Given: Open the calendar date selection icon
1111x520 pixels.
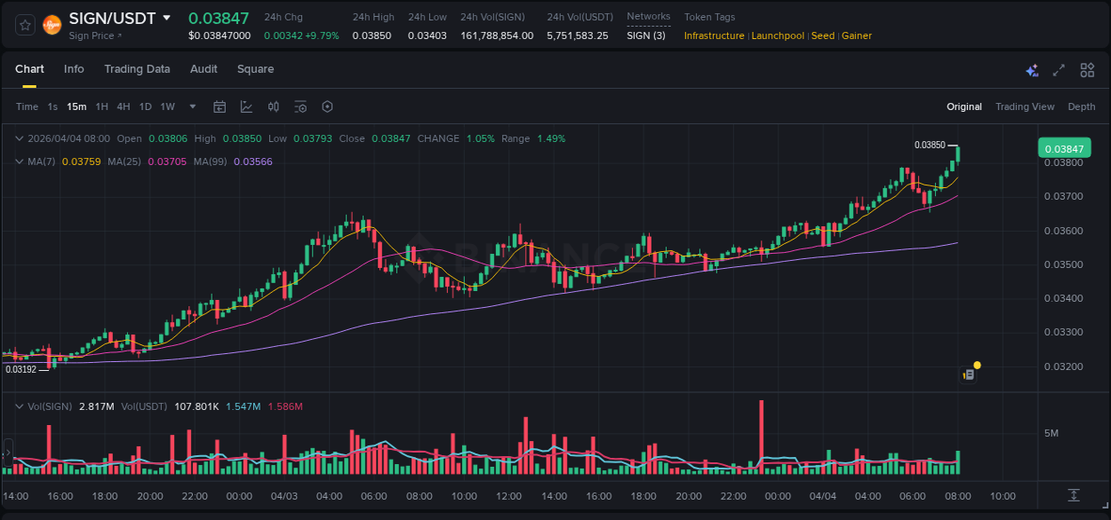Looking at the screenshot, I should (220, 106).
